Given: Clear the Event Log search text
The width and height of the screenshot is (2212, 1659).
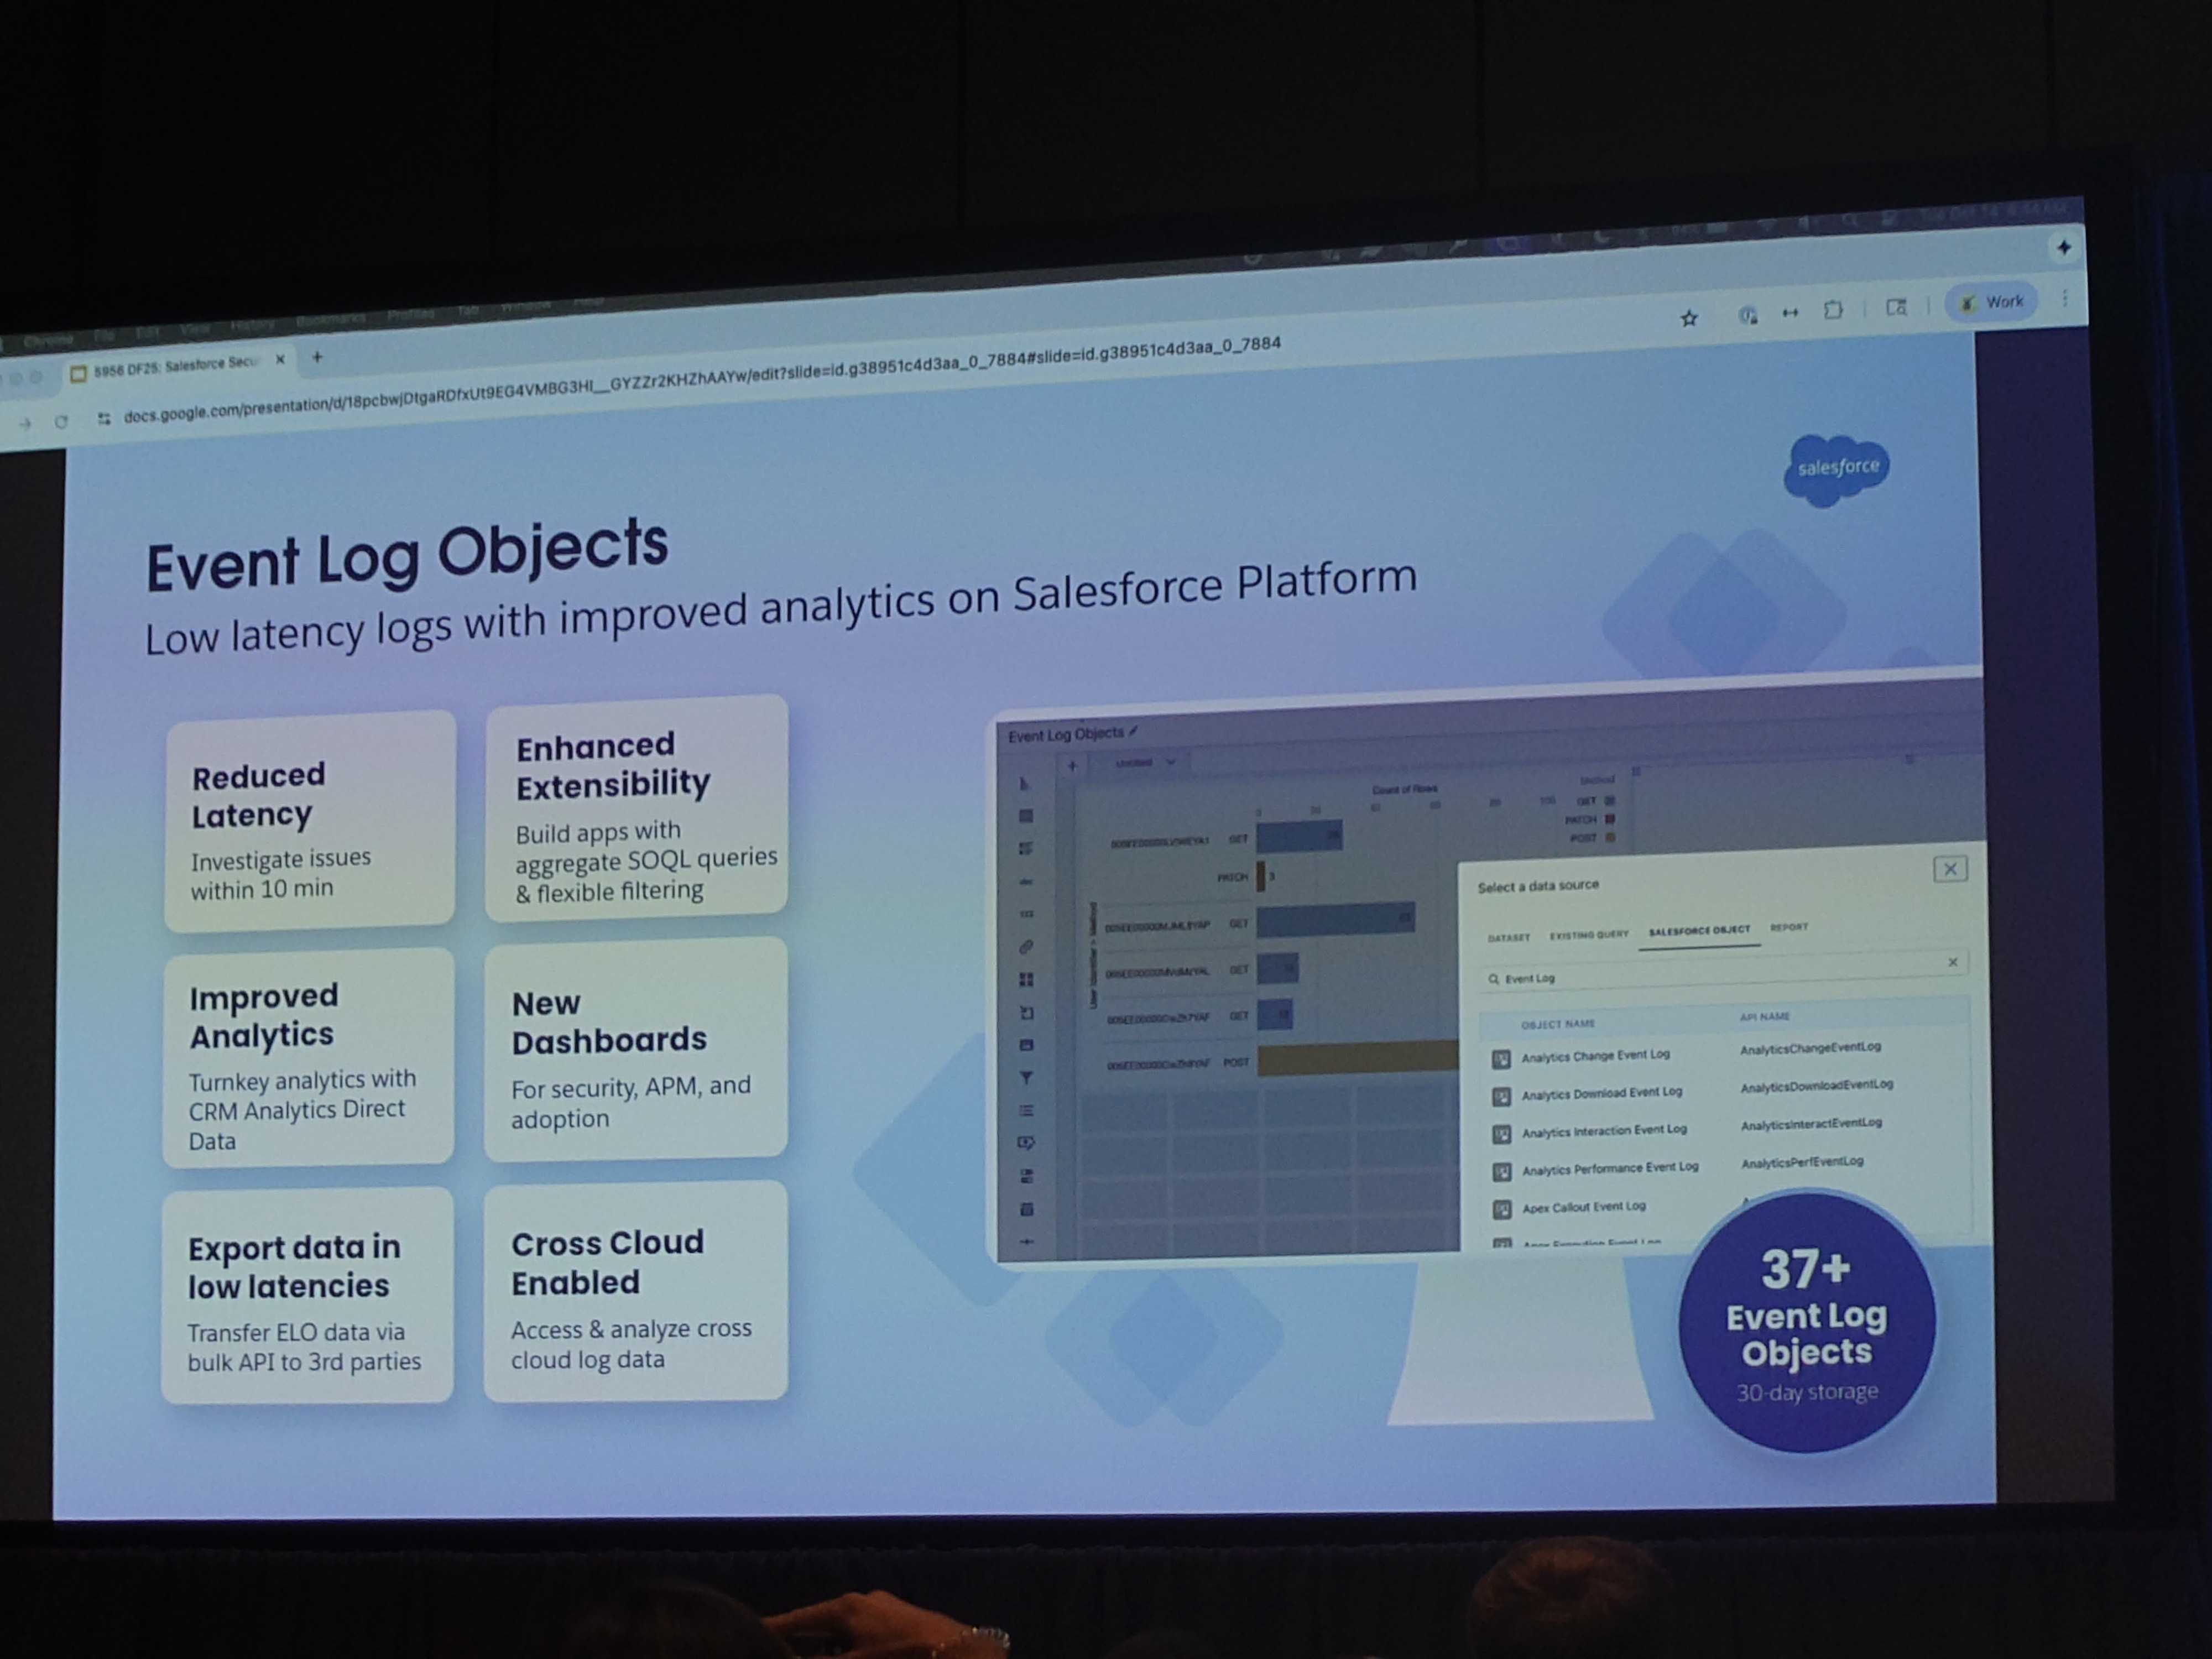Looking at the screenshot, I should click(1952, 962).
